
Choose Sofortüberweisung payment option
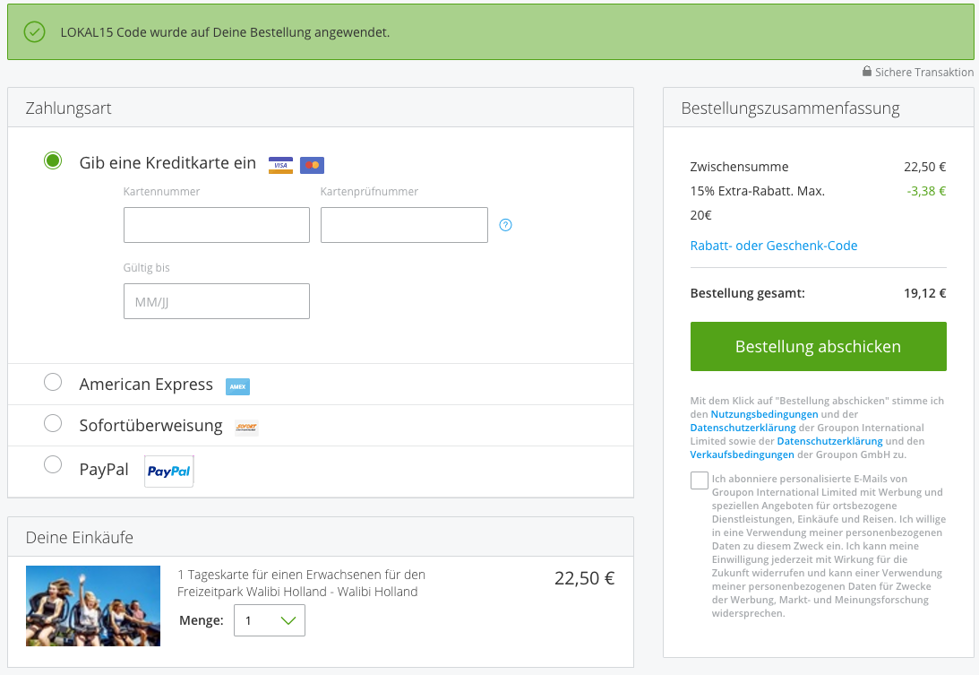(x=53, y=423)
